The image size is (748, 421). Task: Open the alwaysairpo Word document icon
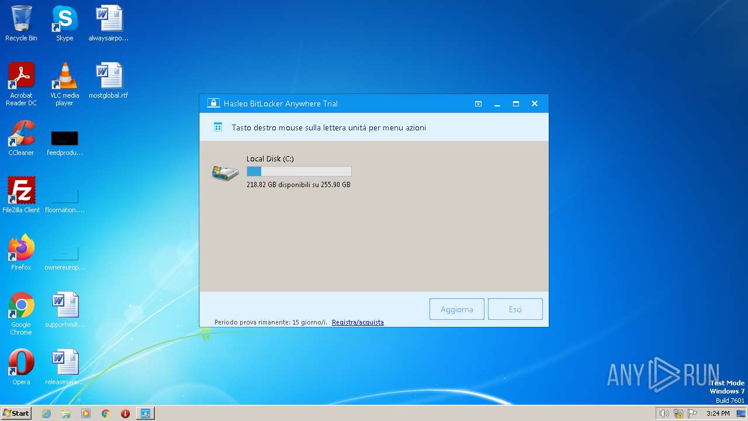[x=109, y=23]
